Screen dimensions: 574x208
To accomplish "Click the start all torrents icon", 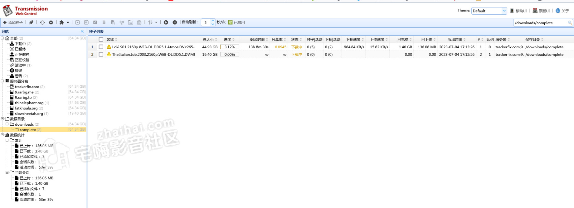I will [x=166, y=23].
